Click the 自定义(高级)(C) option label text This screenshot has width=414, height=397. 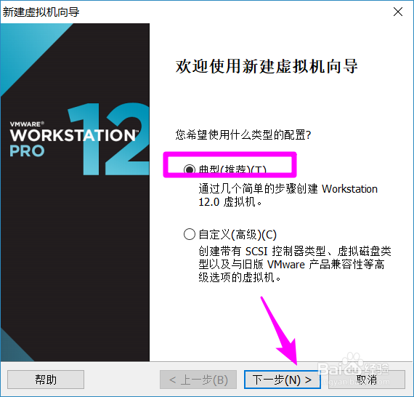coord(238,234)
